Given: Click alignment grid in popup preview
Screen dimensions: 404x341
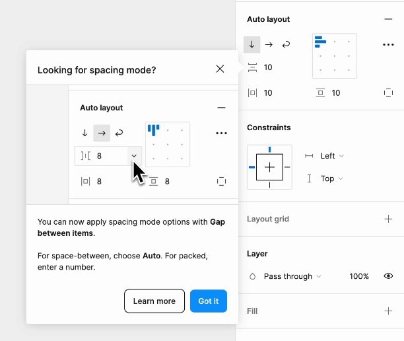Looking at the screenshot, I should click(x=168, y=145).
